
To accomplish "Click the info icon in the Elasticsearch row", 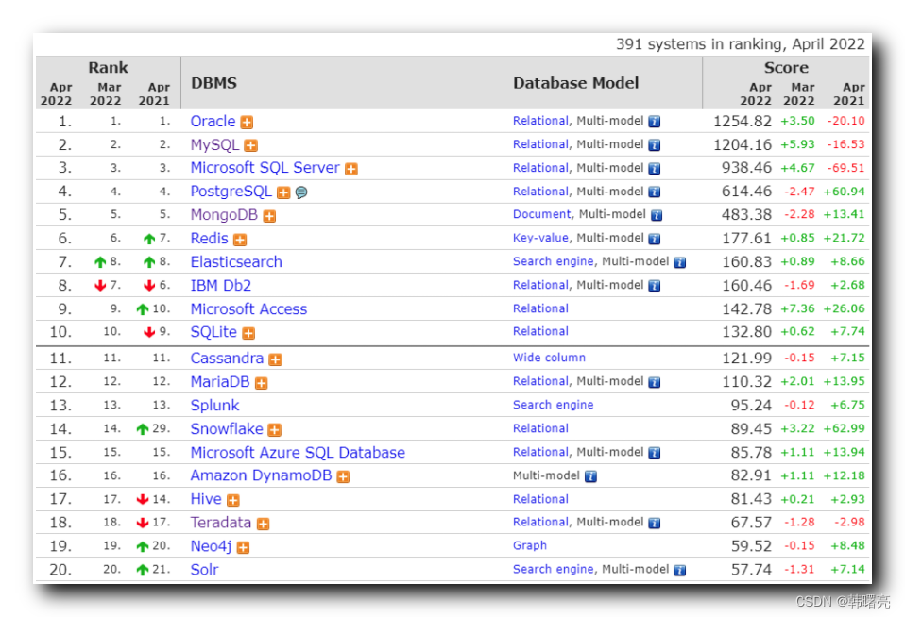I will click(x=680, y=263).
